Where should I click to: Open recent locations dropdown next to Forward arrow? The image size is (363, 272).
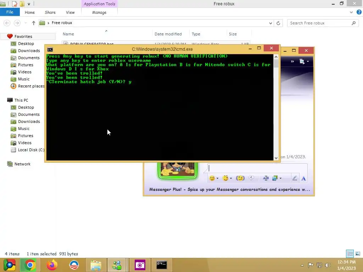[26, 23]
